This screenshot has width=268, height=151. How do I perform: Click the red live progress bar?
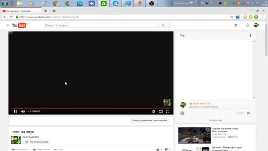tap(91, 108)
